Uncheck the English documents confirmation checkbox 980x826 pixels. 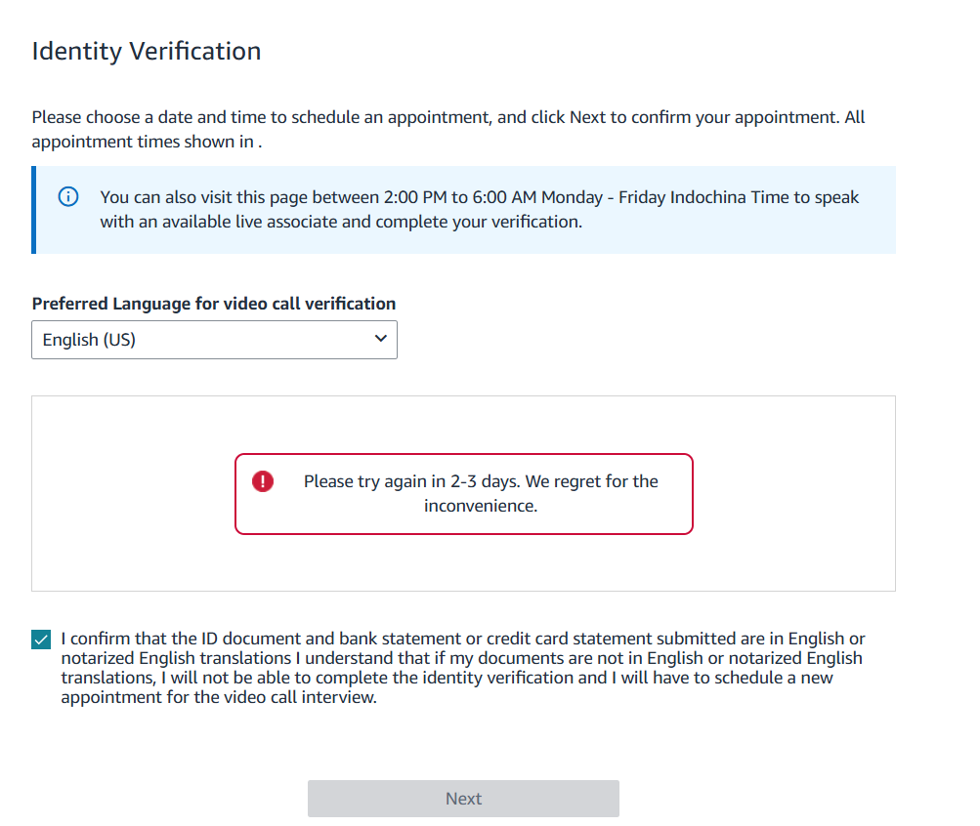(x=41, y=640)
